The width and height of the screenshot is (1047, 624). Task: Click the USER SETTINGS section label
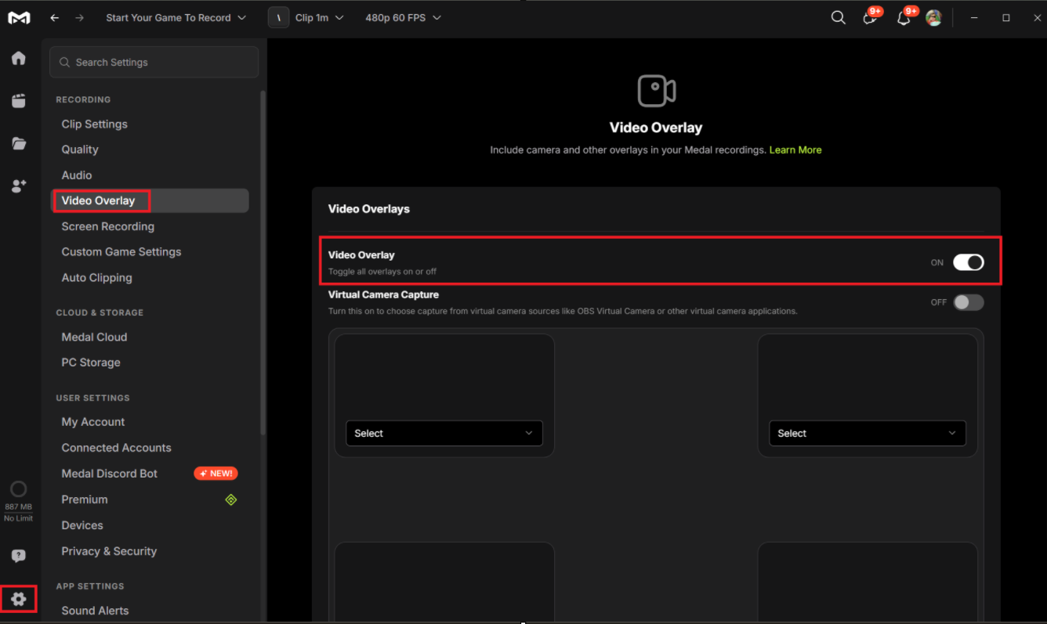tap(92, 398)
